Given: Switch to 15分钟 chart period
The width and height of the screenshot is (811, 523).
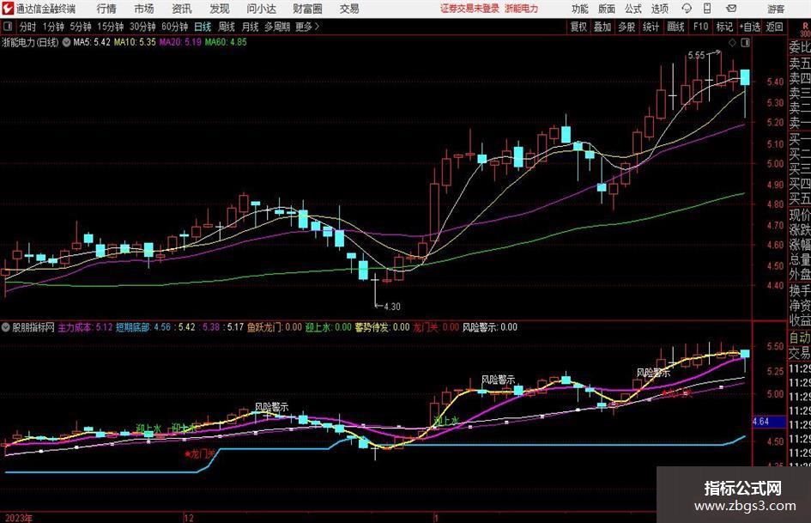Looking at the screenshot, I should [110, 27].
